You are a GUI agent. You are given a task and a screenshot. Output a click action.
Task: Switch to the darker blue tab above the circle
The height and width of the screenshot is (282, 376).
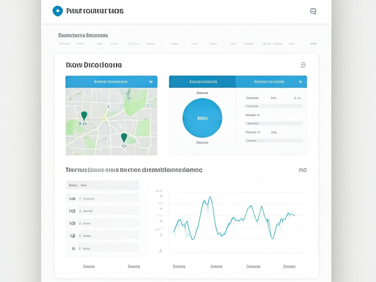pyautogui.click(x=202, y=82)
